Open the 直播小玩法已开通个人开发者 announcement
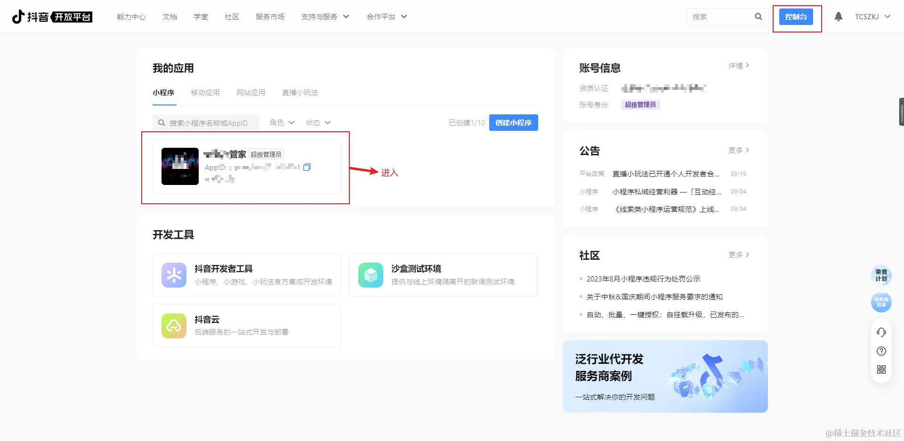The width and height of the screenshot is (904, 441). click(666, 174)
